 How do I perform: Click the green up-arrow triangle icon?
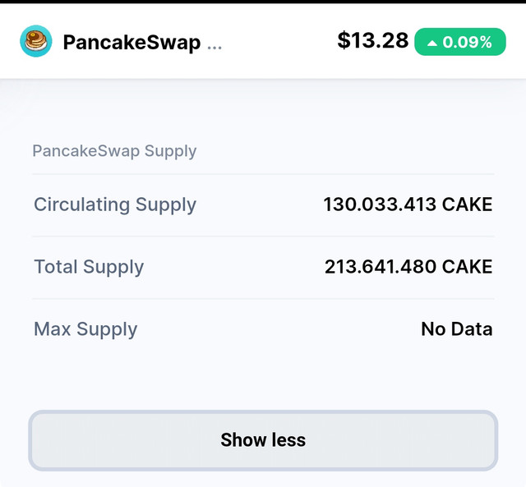click(432, 43)
